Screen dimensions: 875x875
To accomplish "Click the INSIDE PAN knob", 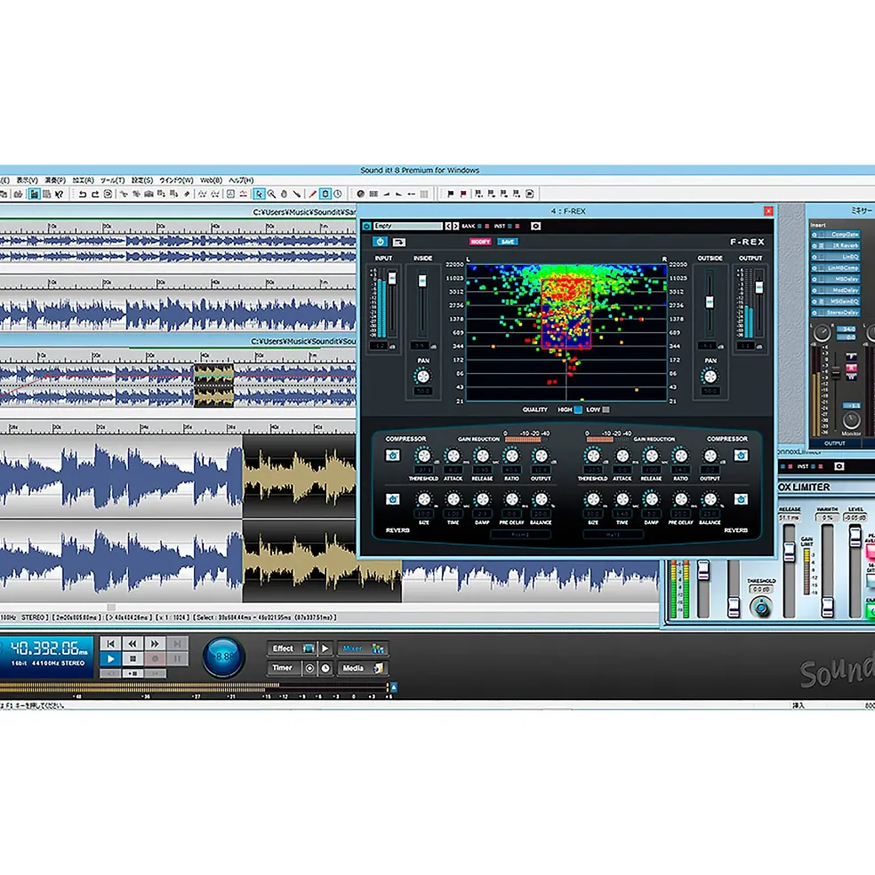I will 423,377.
